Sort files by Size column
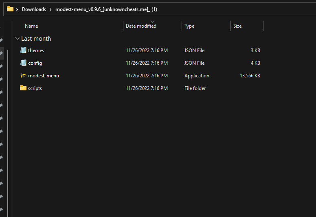The width and height of the screenshot is (316, 217). [x=237, y=26]
